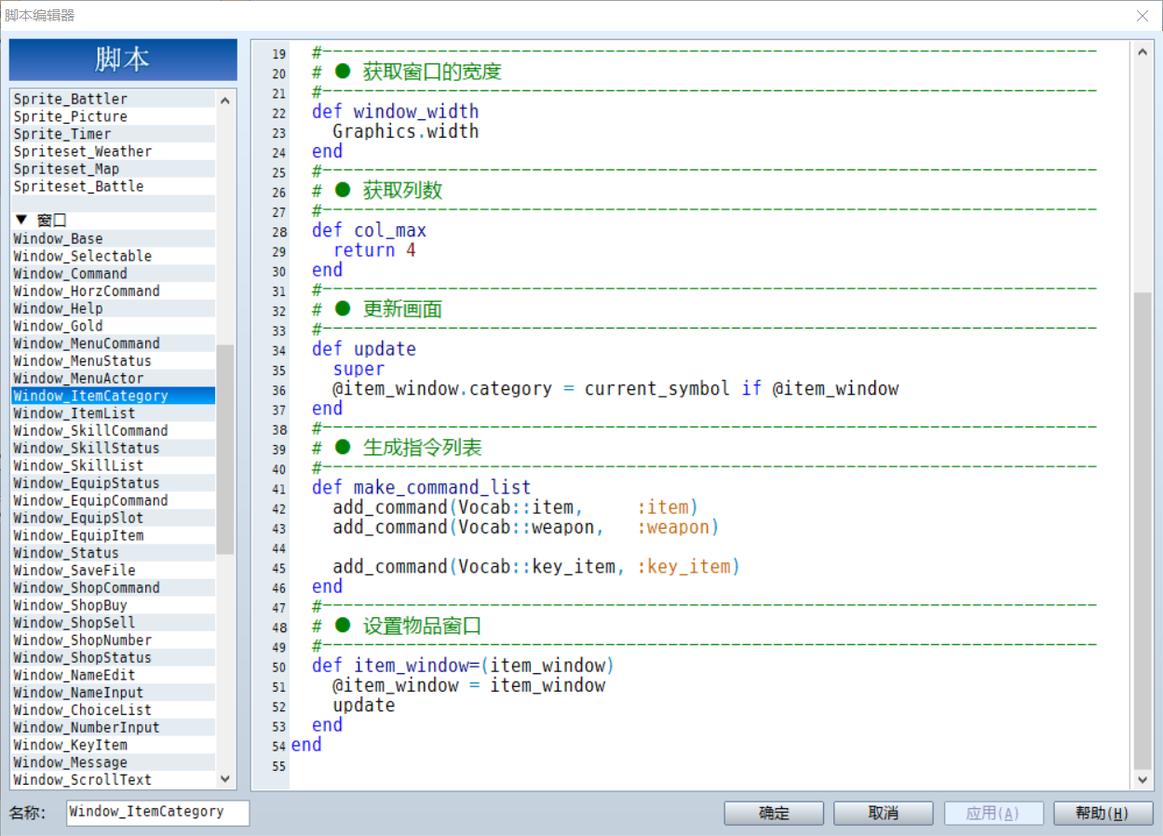Open help with the 帮助(H) button
Screen dimensions: 1163x836
pos(1102,813)
